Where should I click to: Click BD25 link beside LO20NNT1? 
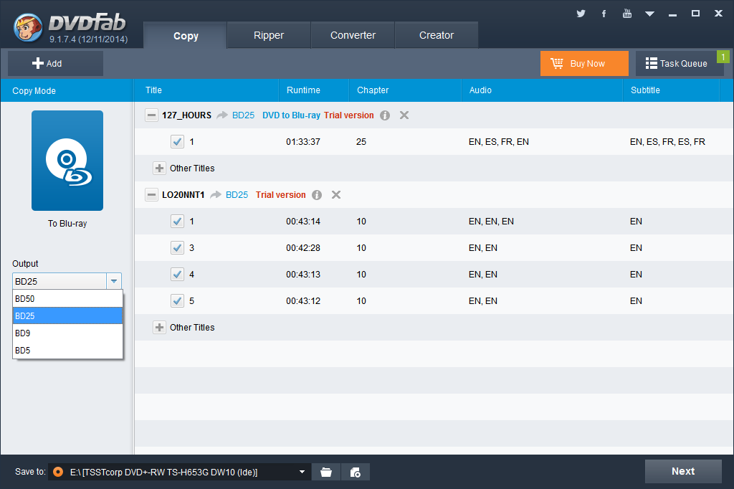point(237,195)
